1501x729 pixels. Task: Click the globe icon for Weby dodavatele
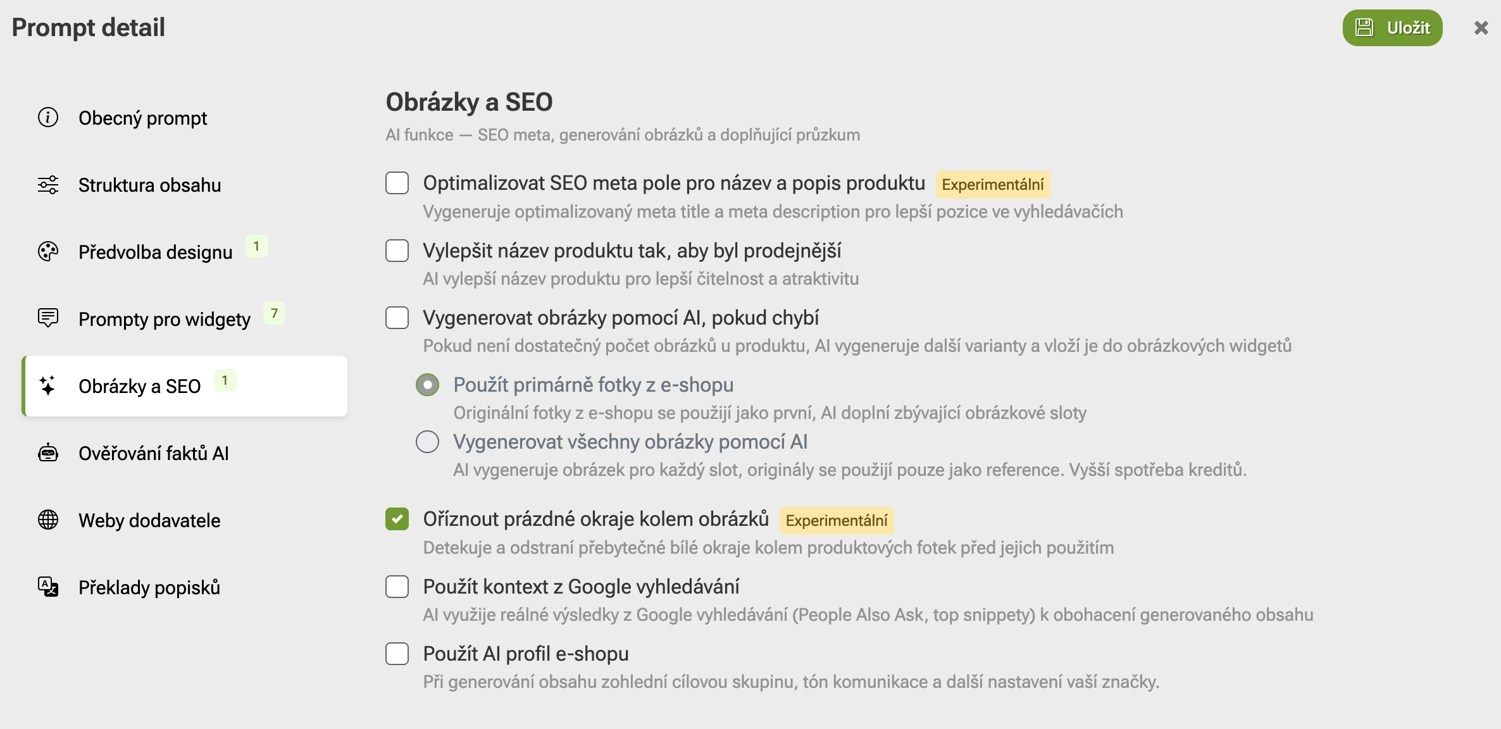click(48, 520)
